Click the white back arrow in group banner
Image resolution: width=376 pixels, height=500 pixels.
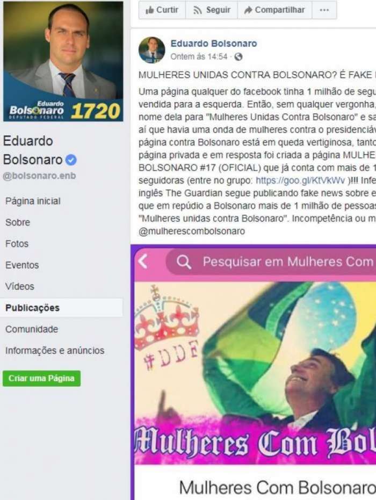point(143,262)
